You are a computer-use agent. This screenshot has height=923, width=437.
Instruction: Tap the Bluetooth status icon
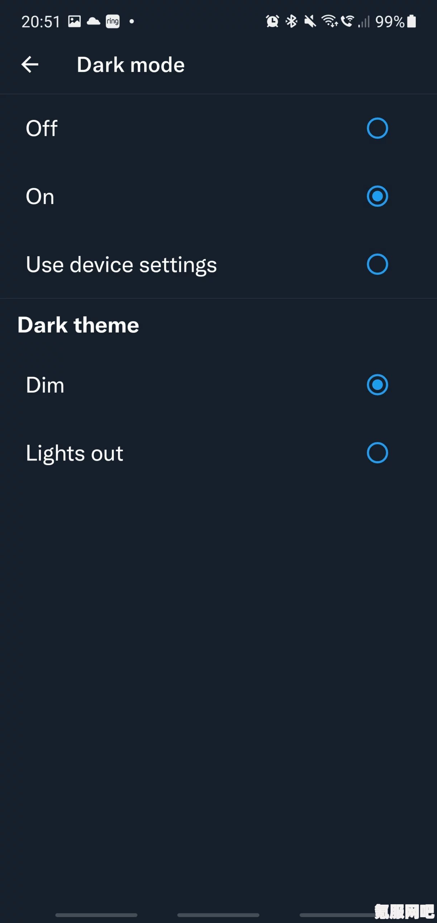click(291, 21)
